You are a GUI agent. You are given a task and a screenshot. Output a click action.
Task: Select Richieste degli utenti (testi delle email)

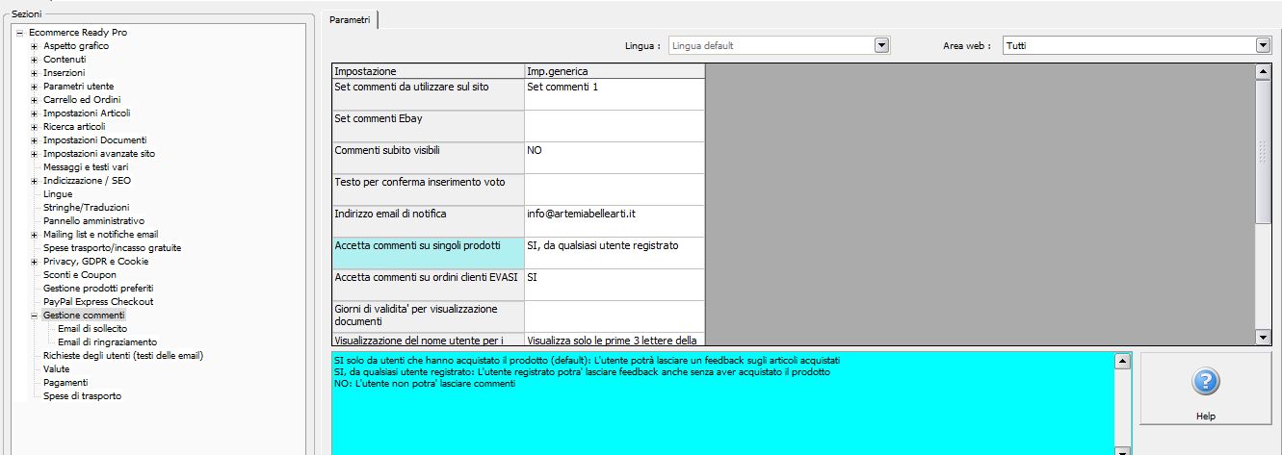coord(123,356)
